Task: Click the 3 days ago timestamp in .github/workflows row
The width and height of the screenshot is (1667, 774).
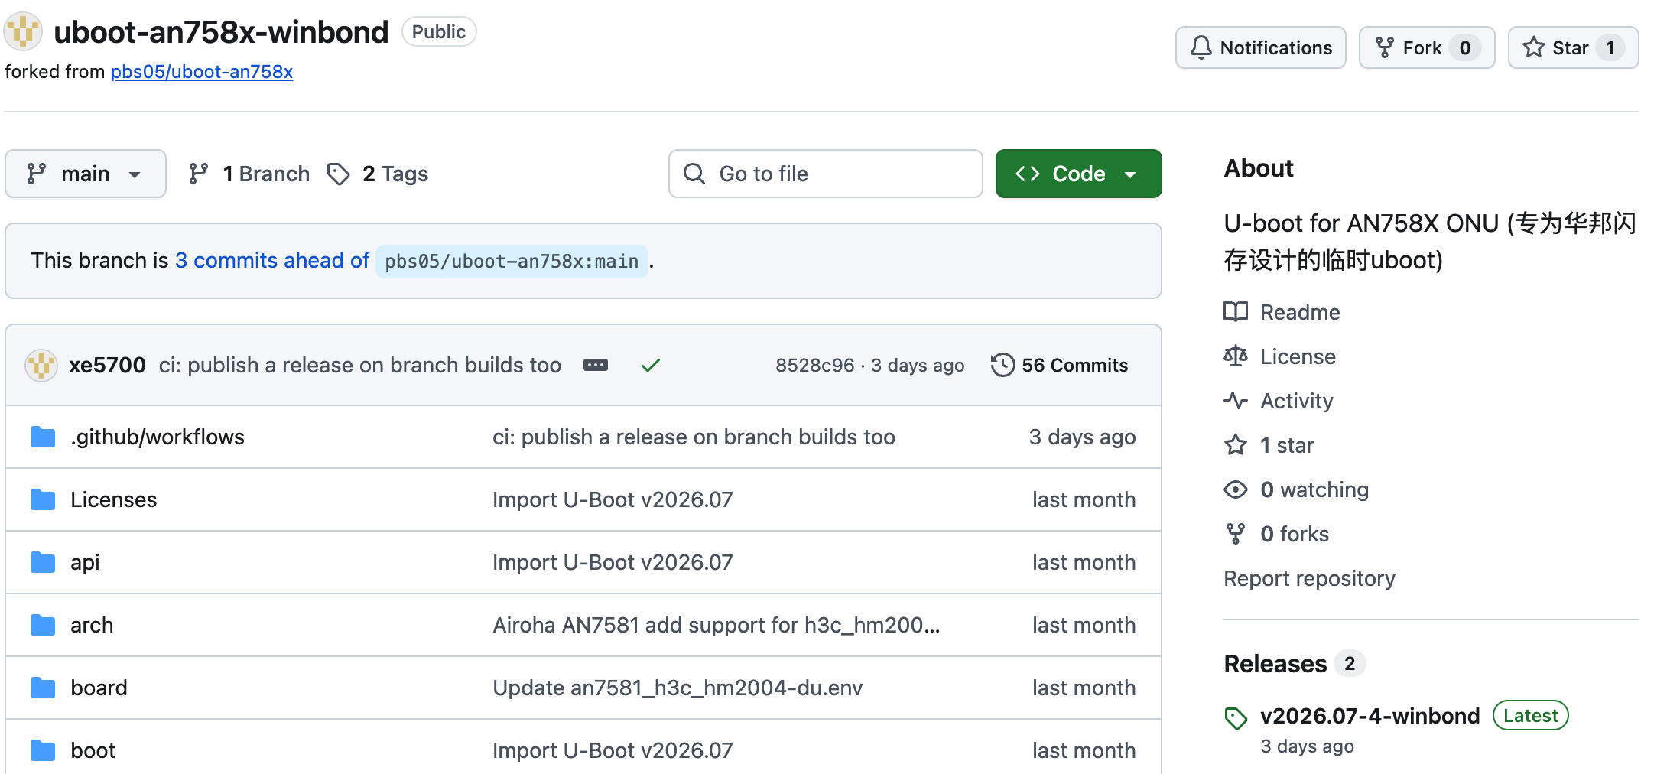Action: (1082, 437)
